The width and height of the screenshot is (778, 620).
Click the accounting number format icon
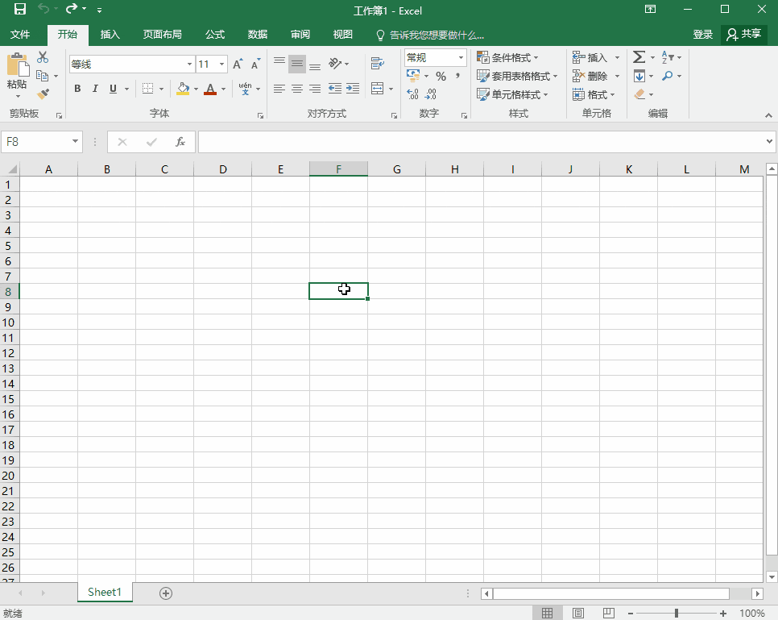(413, 76)
